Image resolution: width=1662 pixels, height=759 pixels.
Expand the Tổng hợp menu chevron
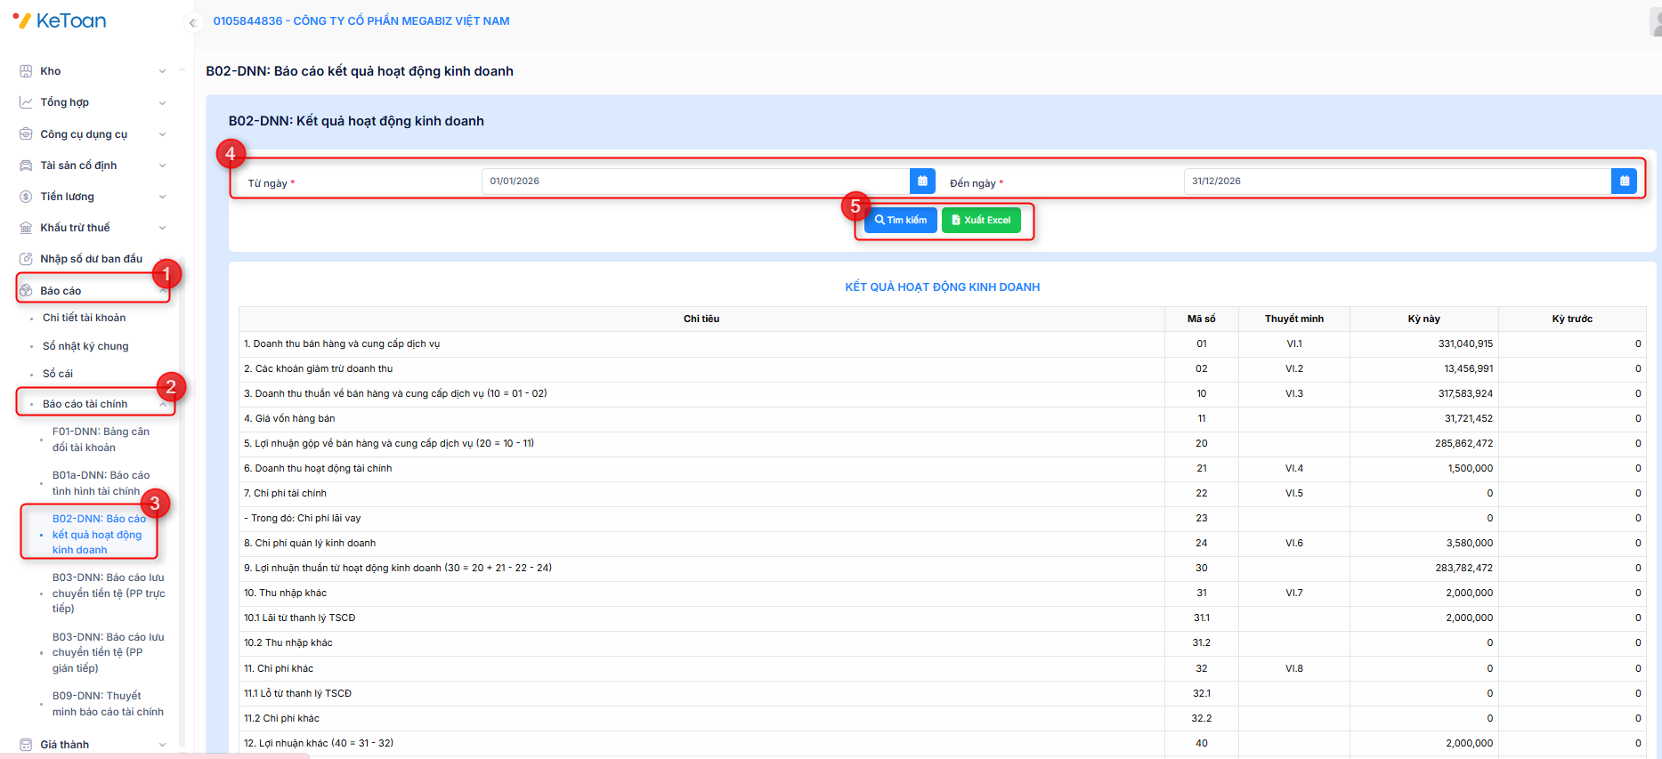[162, 103]
